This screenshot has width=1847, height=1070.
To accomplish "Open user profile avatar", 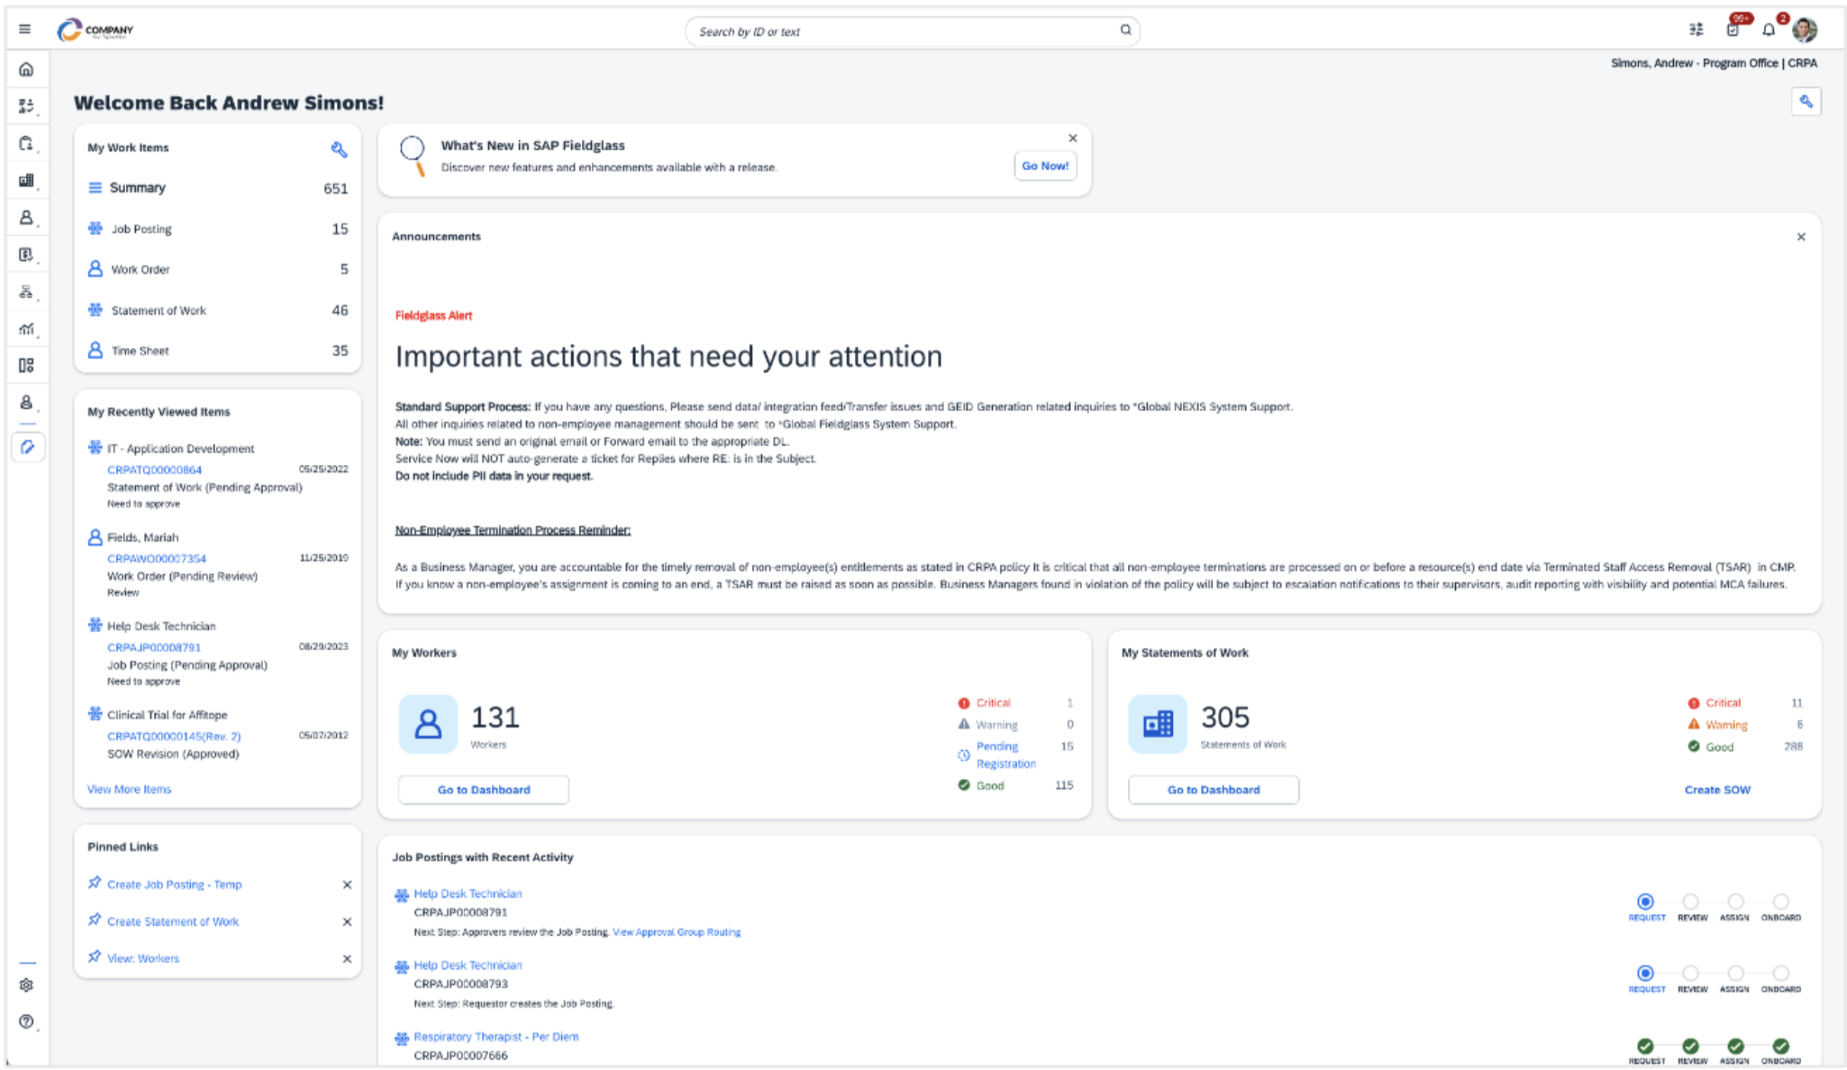I will [1804, 30].
